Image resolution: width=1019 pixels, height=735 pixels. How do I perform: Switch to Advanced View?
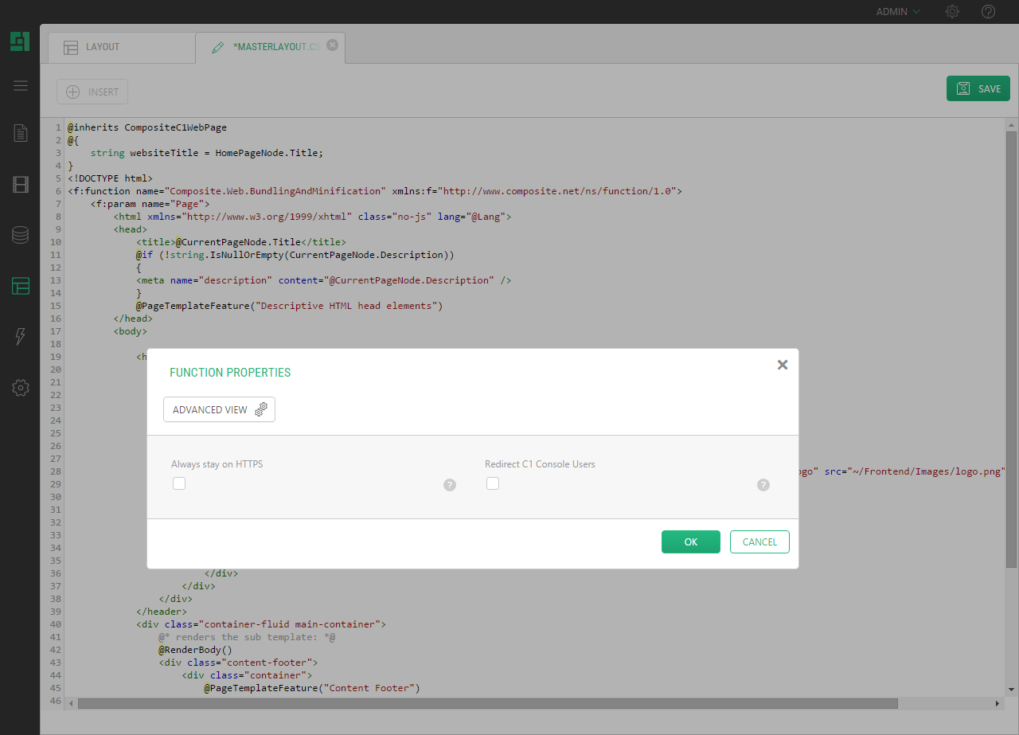pyautogui.click(x=219, y=409)
